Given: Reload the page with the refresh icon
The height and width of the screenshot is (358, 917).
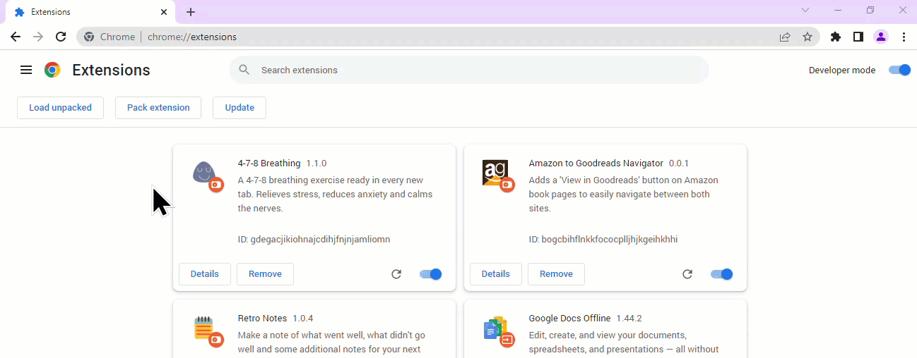Looking at the screenshot, I should point(61,37).
